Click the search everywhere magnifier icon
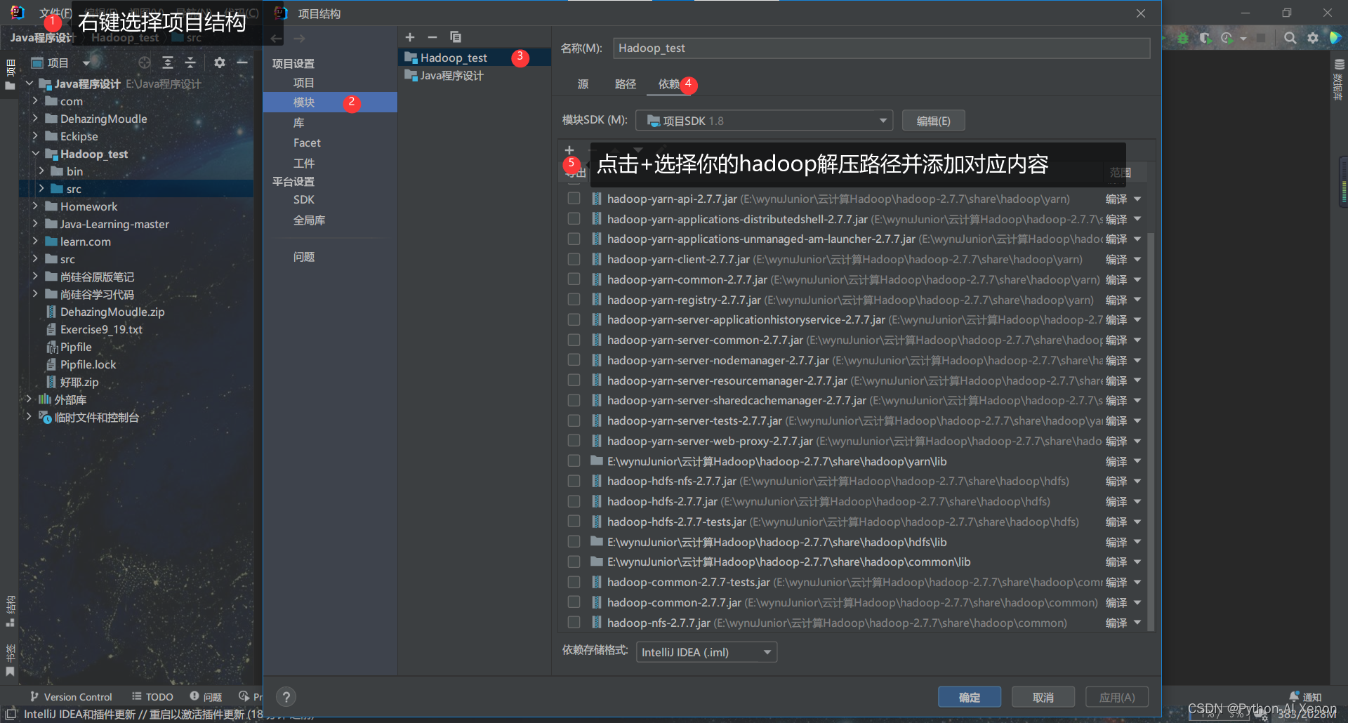Screen dimensions: 1348x723 coord(1290,38)
